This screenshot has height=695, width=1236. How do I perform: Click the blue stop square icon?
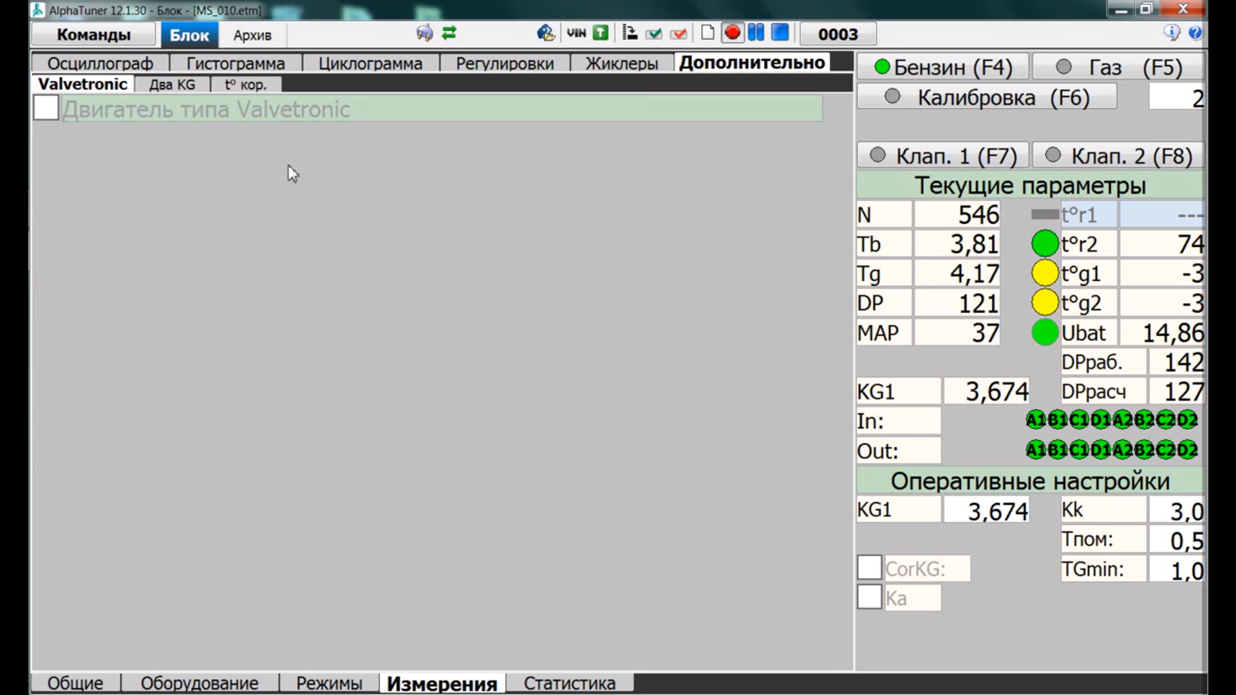click(780, 33)
